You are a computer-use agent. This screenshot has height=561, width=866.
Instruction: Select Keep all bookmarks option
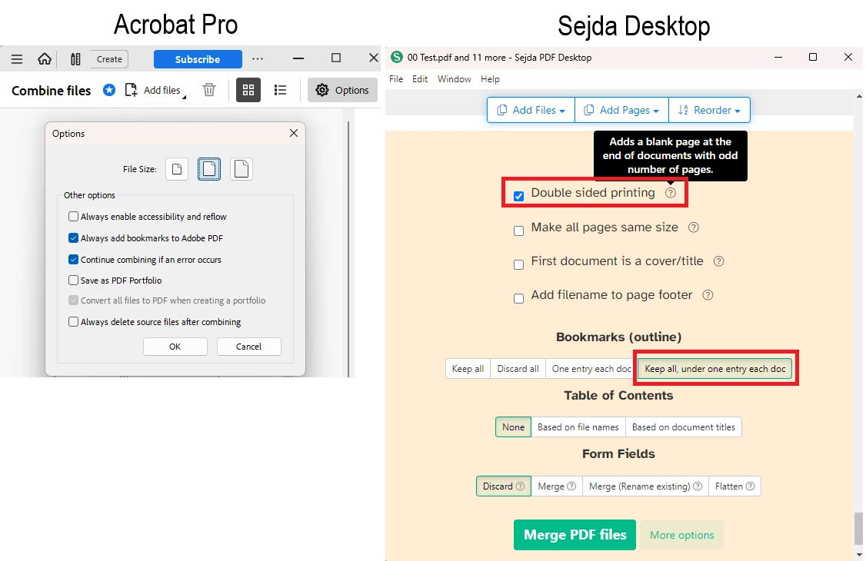pos(468,368)
